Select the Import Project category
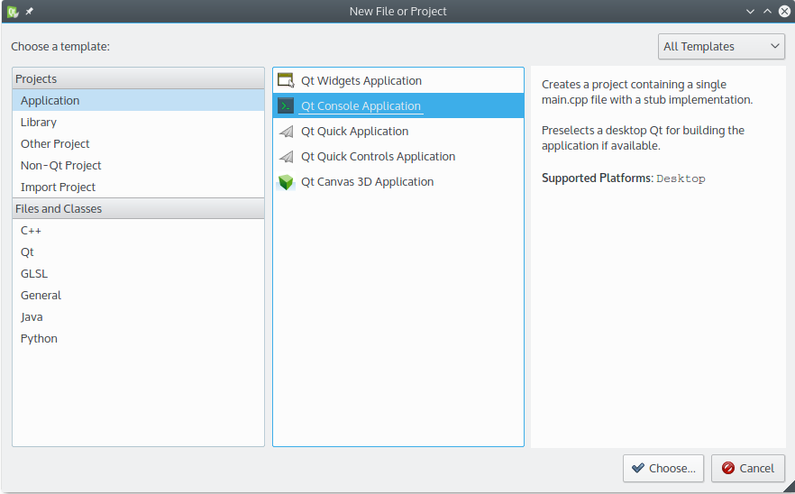The height and width of the screenshot is (494, 795). pos(58,187)
